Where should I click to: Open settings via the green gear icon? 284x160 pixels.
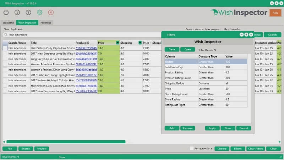click(39, 12)
